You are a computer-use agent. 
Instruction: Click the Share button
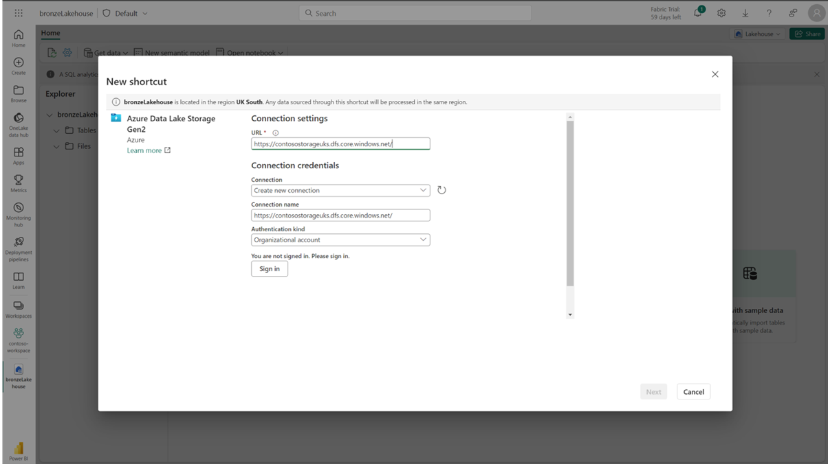click(x=807, y=34)
